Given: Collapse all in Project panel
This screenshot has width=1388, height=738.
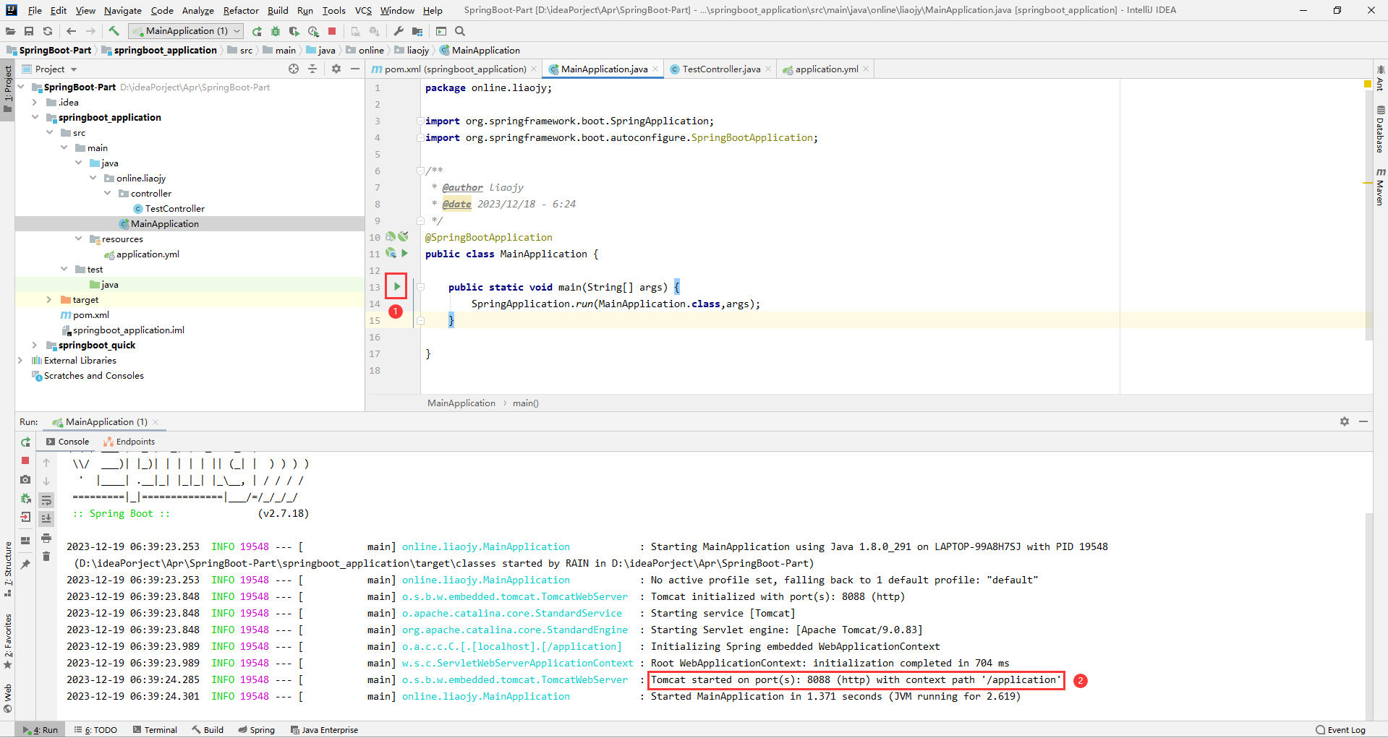Looking at the screenshot, I should point(312,69).
